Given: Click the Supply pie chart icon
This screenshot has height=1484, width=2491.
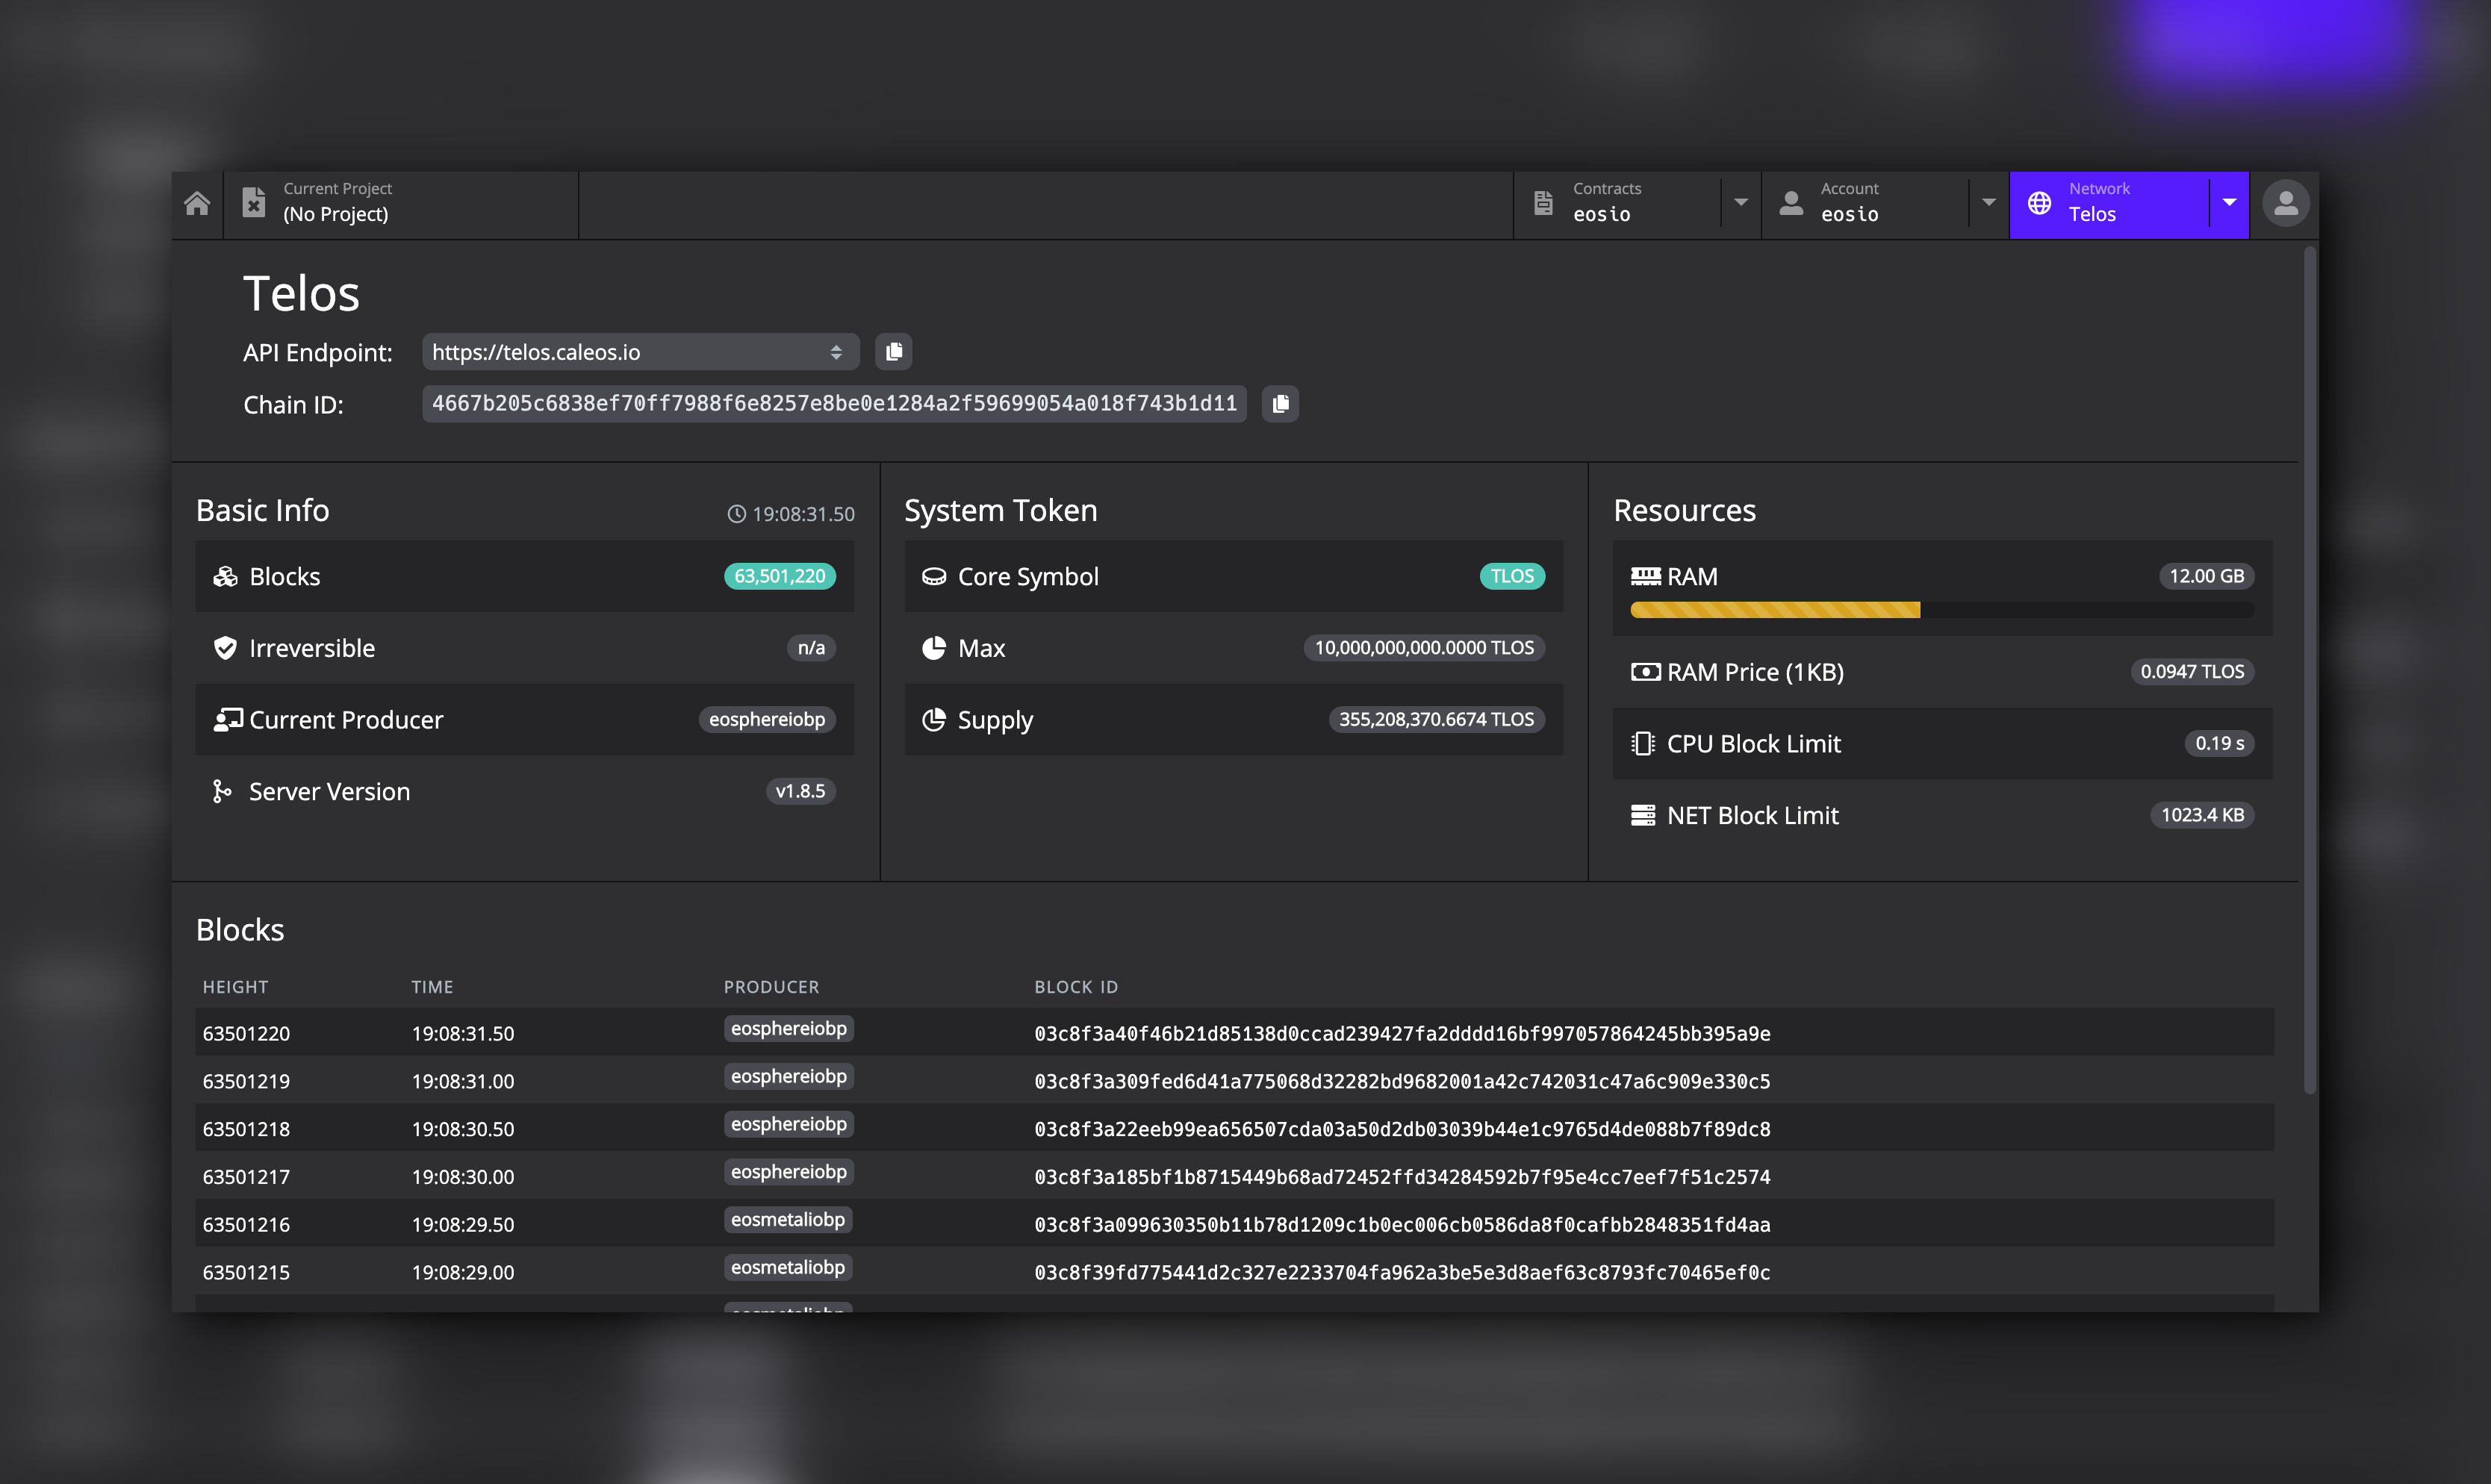Looking at the screenshot, I should click(x=933, y=719).
